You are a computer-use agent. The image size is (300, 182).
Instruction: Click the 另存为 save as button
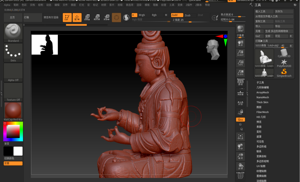coord(284,11)
